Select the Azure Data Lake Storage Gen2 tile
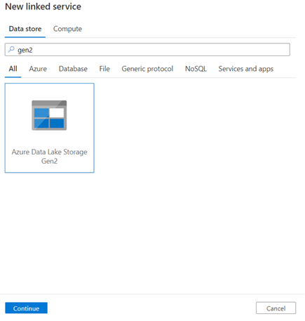Viewport: 305px width, 321px height. coord(49,128)
